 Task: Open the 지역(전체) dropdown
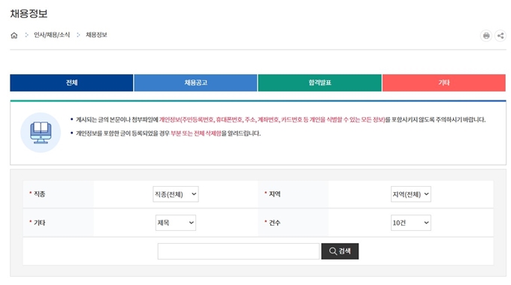tap(410, 194)
